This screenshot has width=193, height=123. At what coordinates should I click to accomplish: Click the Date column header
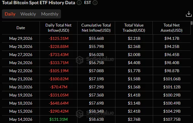pyautogui.click(x=21, y=28)
